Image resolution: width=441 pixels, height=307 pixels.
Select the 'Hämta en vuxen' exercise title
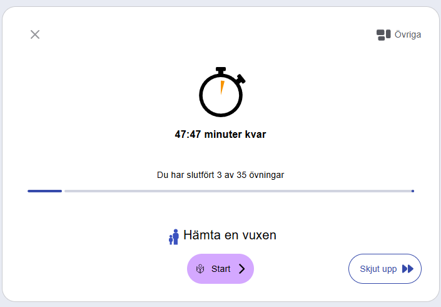pos(230,236)
